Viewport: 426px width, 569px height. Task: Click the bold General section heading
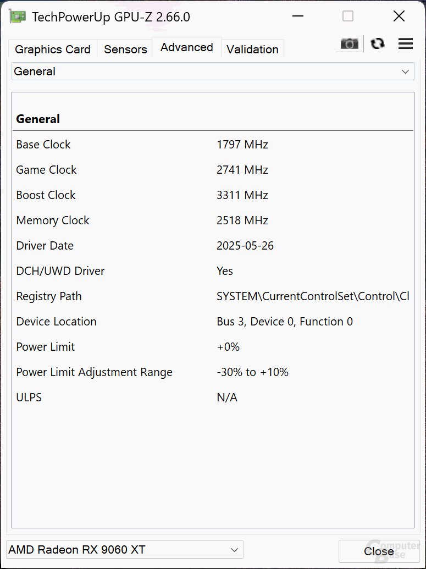pos(38,119)
